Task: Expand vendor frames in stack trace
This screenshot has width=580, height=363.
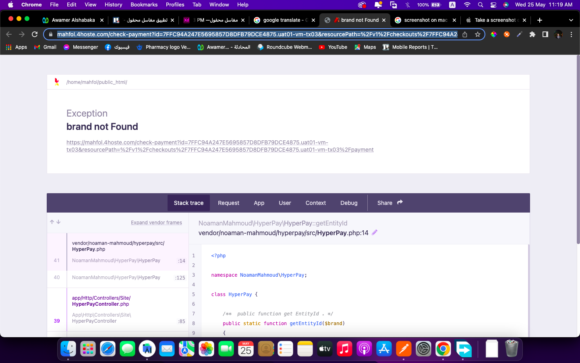Action: click(x=156, y=223)
